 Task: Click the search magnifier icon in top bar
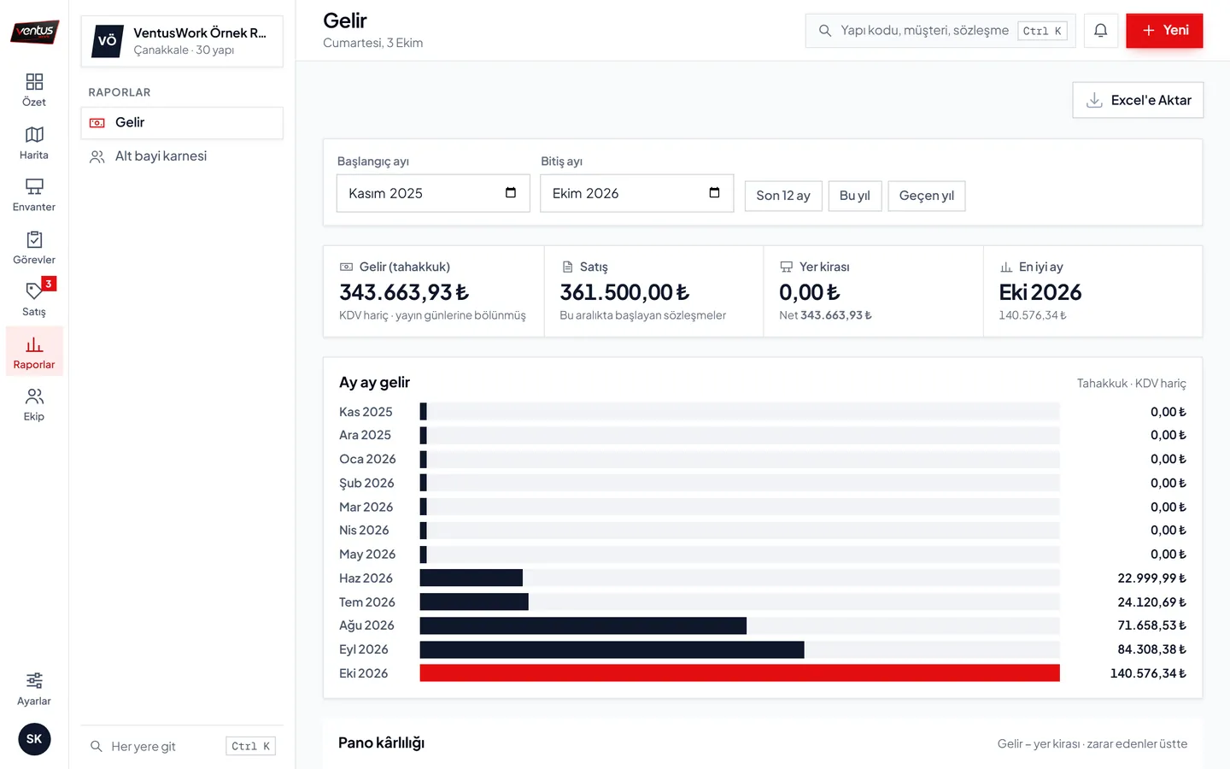click(825, 31)
